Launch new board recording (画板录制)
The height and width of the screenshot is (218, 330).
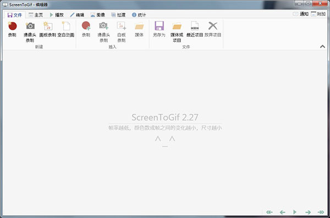point(48,30)
